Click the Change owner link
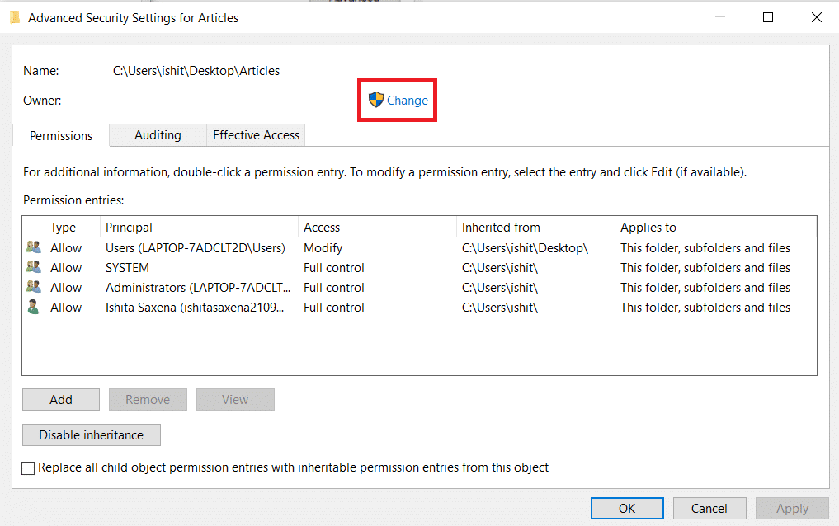 (x=405, y=99)
